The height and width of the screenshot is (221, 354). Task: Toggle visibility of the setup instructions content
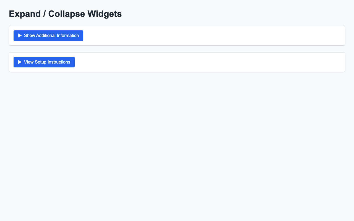pos(44,62)
